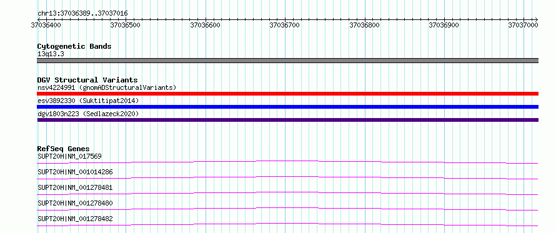556x233 pixels.
Task: Click the SUPT20H|NM_001014286 transcript label
Action: (75, 172)
